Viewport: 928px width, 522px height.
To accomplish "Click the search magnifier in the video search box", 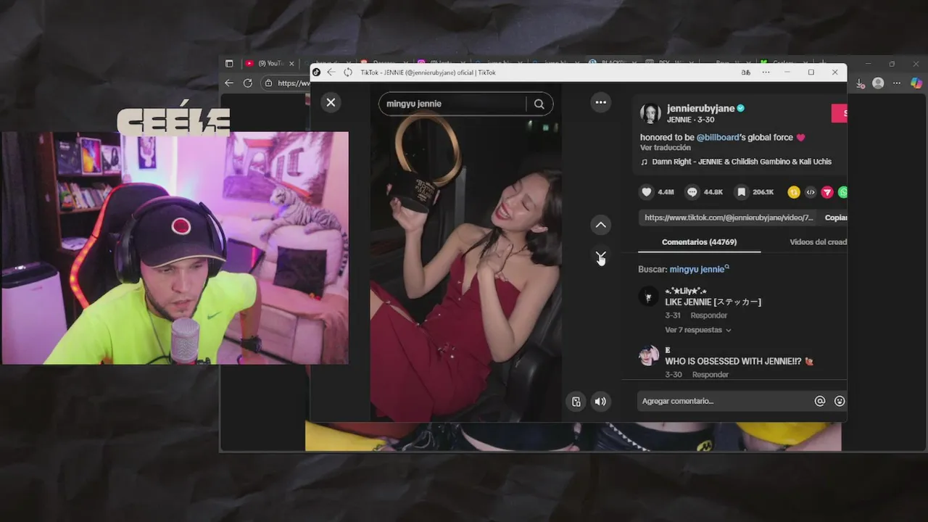I will (539, 104).
